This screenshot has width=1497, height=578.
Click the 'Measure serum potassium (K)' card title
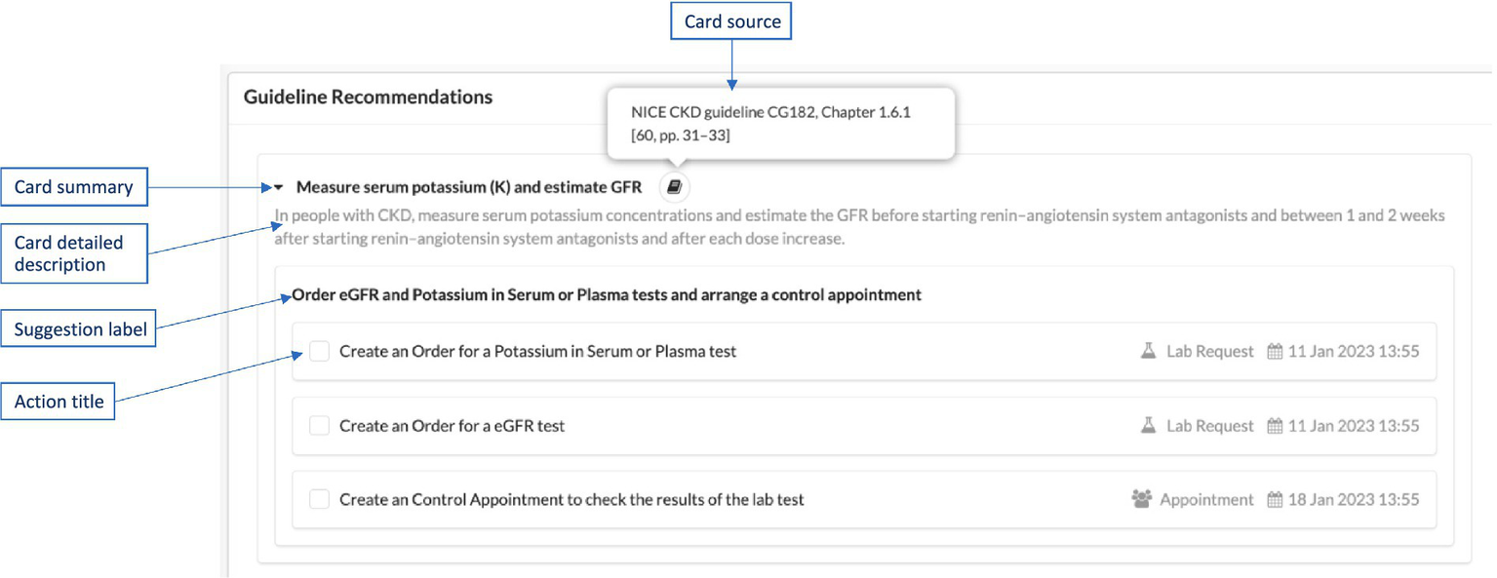click(x=468, y=187)
